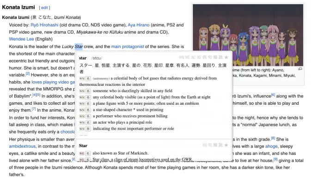Click the WN tag beside the astronomy definition

pyautogui.click(x=82, y=78)
